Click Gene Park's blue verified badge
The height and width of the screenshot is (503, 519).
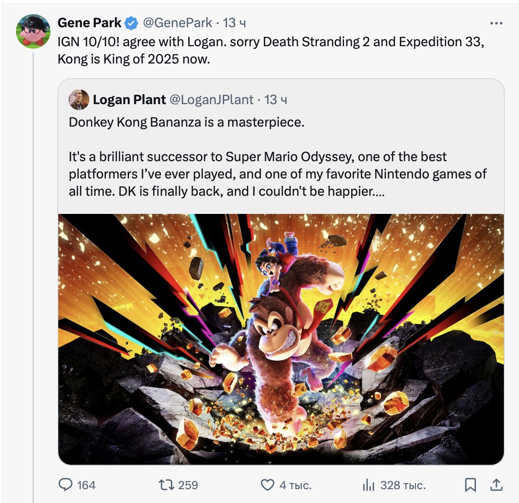(x=132, y=23)
